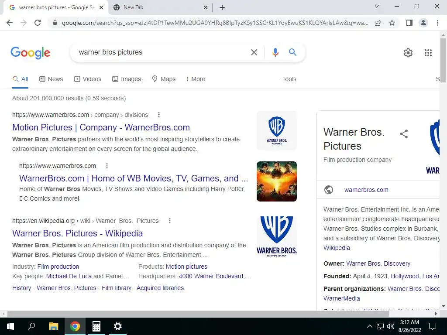Open the Google apps grid
This screenshot has height=335, width=447.
[428, 53]
